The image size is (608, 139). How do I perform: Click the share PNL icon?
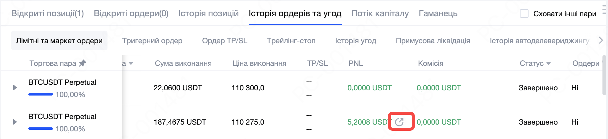[399, 122]
